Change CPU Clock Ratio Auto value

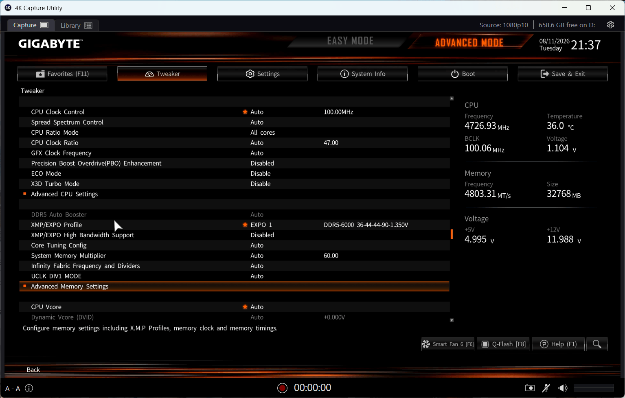point(257,143)
